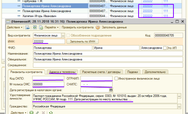Click Проверить контрагента button
The height and width of the screenshot is (114, 188).
pyautogui.click(x=78, y=27)
